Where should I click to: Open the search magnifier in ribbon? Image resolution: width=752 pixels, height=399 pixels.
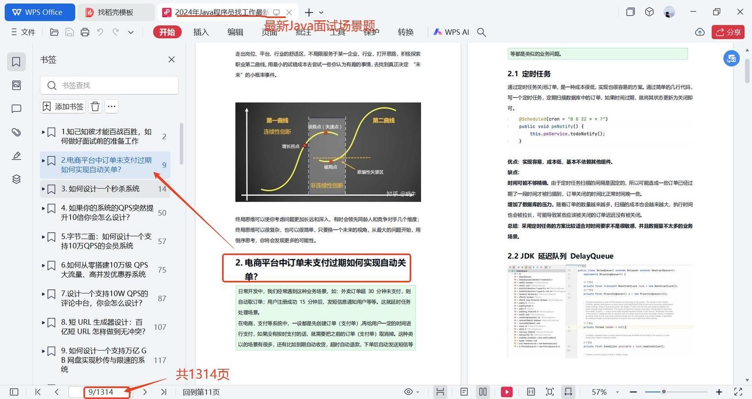(x=481, y=32)
